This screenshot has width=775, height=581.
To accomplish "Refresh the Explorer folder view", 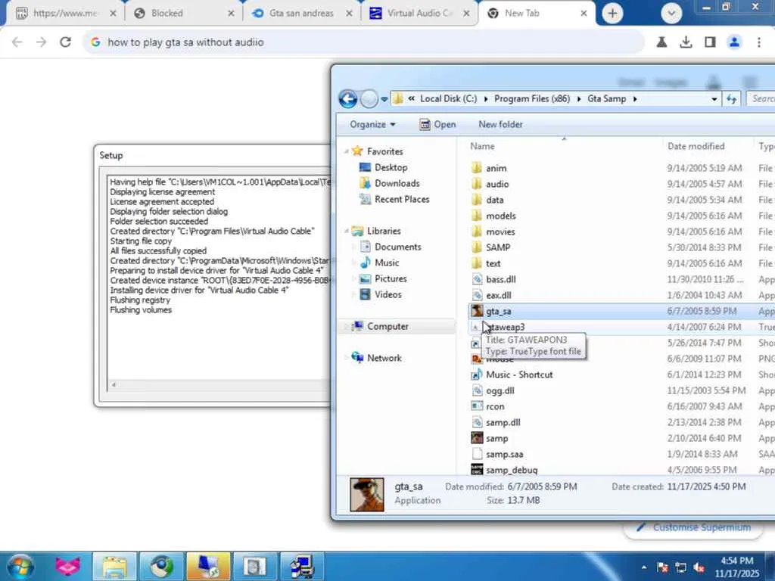I will (732, 99).
